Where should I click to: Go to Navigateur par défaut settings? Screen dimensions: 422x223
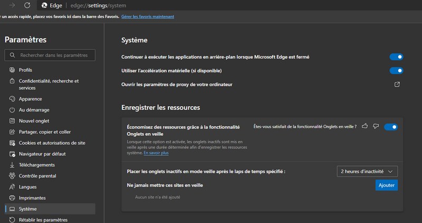pyautogui.click(x=44, y=154)
